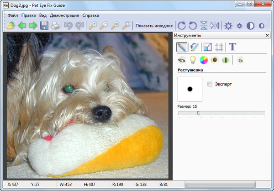Choose the light bulb tool icon
Viewport: 274px width, 191px height.
click(x=193, y=60)
